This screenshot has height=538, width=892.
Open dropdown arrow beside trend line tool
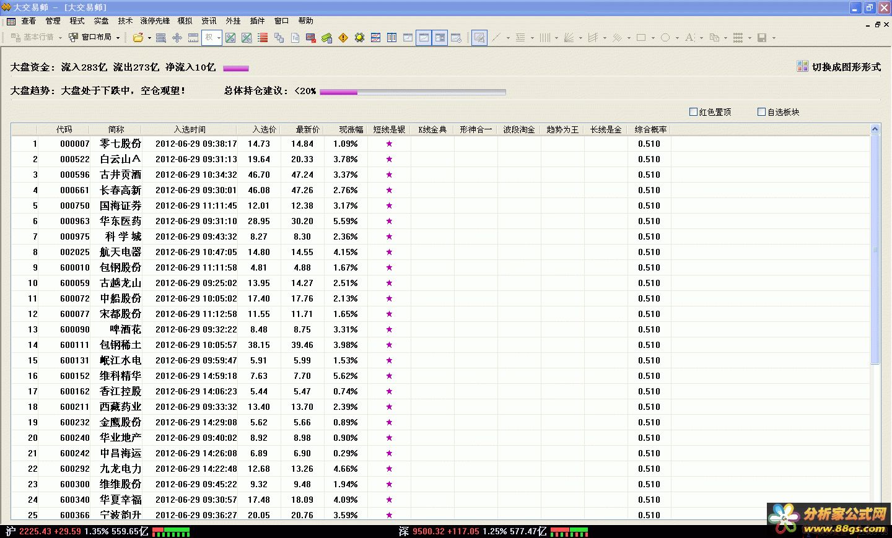[508, 38]
